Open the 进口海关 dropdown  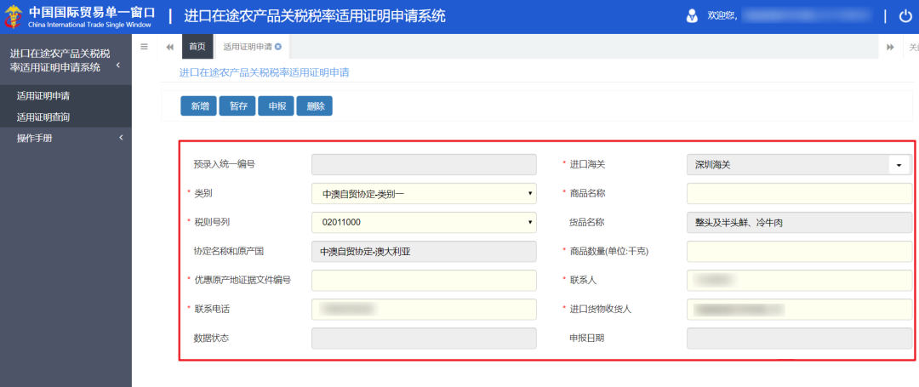point(898,165)
